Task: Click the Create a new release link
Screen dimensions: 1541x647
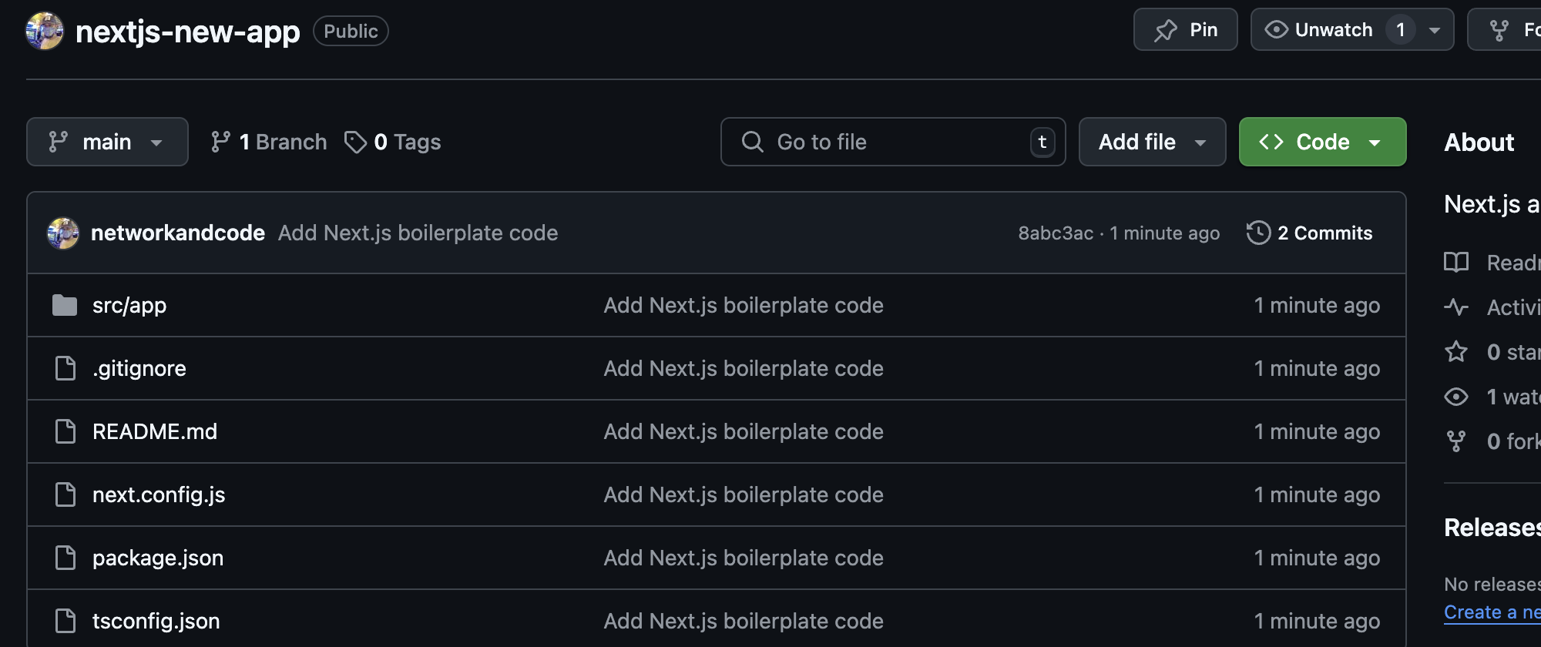Action: coord(1492,612)
